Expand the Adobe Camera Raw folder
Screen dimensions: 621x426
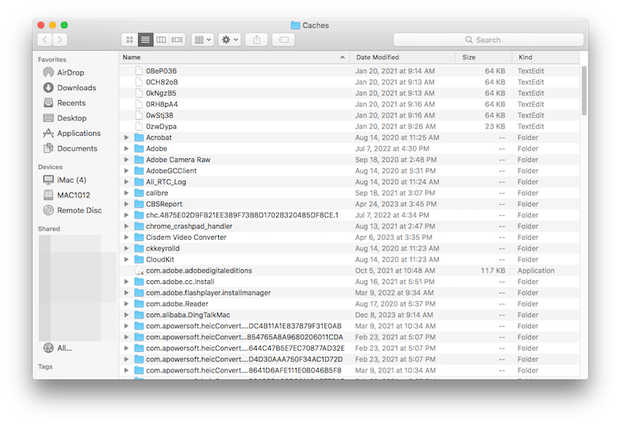pyautogui.click(x=127, y=160)
